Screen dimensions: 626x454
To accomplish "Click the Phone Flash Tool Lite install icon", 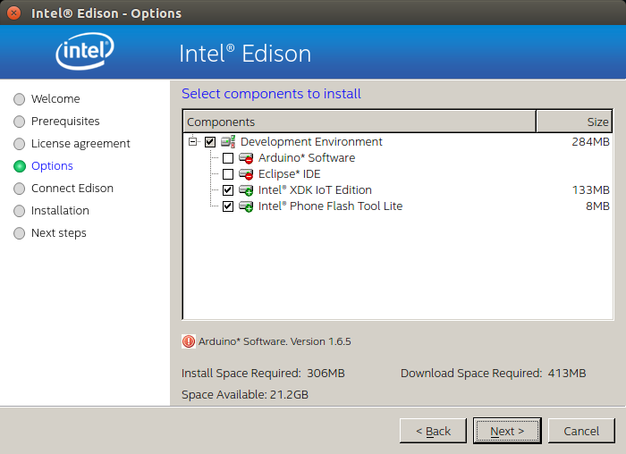I will [x=246, y=206].
